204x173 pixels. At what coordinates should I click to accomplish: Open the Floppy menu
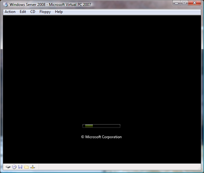(x=45, y=12)
